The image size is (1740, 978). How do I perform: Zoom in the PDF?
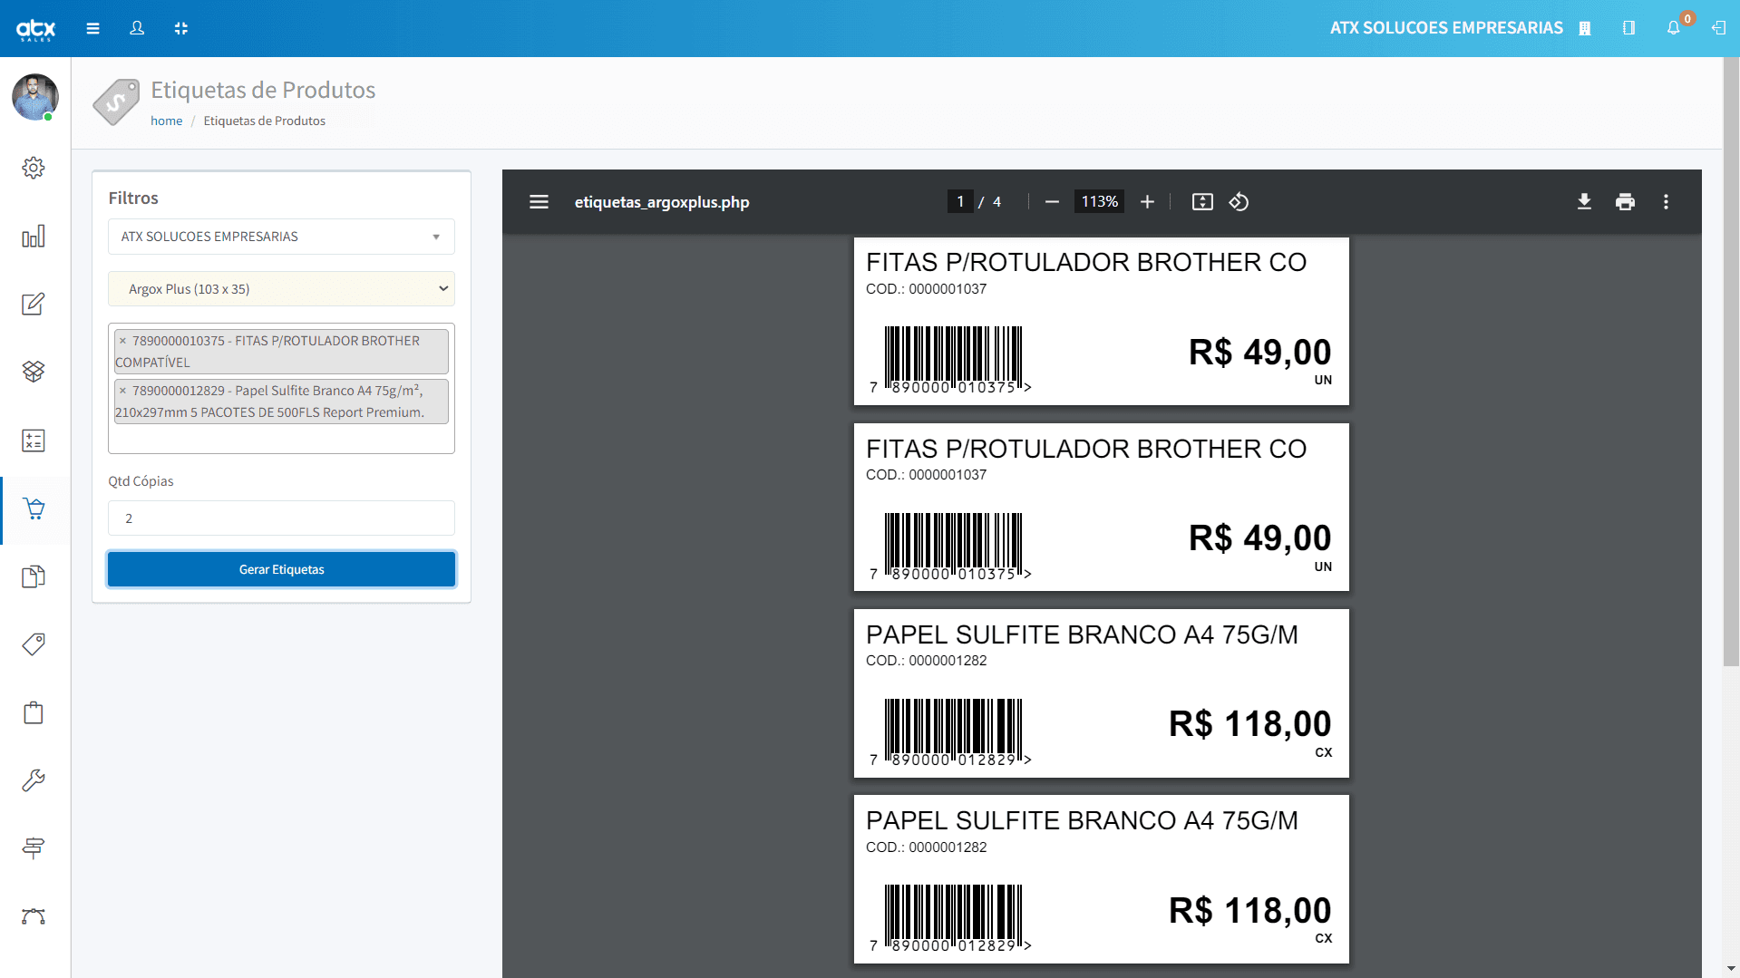point(1147,202)
